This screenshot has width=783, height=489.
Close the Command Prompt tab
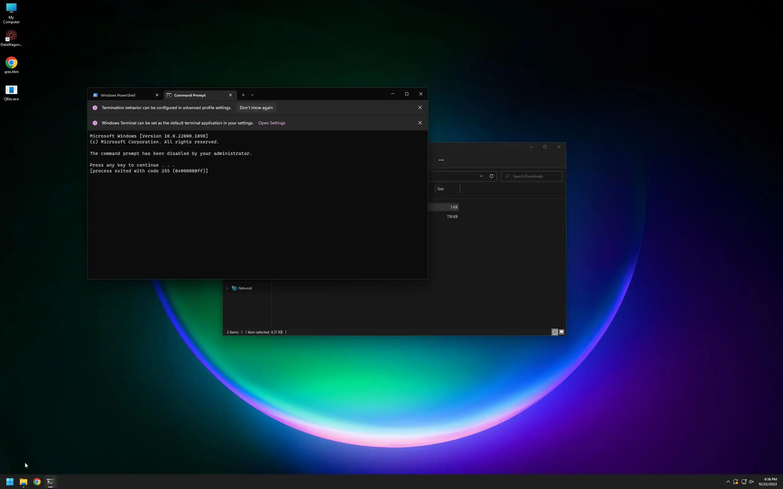tap(230, 95)
